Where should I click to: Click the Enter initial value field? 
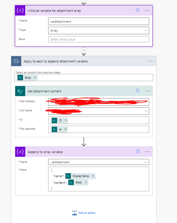[99, 39]
